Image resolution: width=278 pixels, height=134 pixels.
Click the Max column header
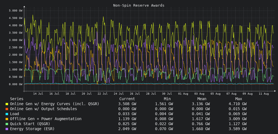(x=239, y=99)
